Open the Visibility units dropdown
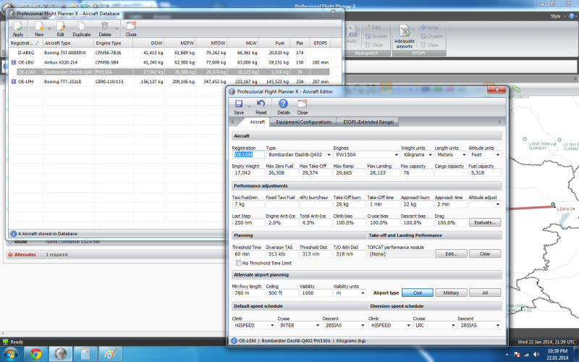This screenshot has height=362, width=579. [363, 293]
